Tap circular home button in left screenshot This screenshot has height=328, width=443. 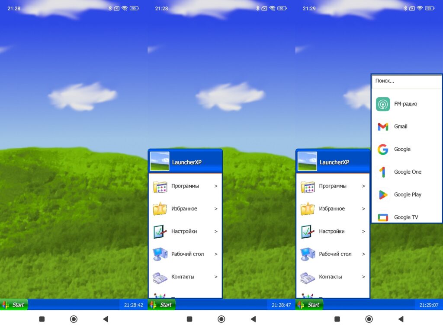coord(74,319)
